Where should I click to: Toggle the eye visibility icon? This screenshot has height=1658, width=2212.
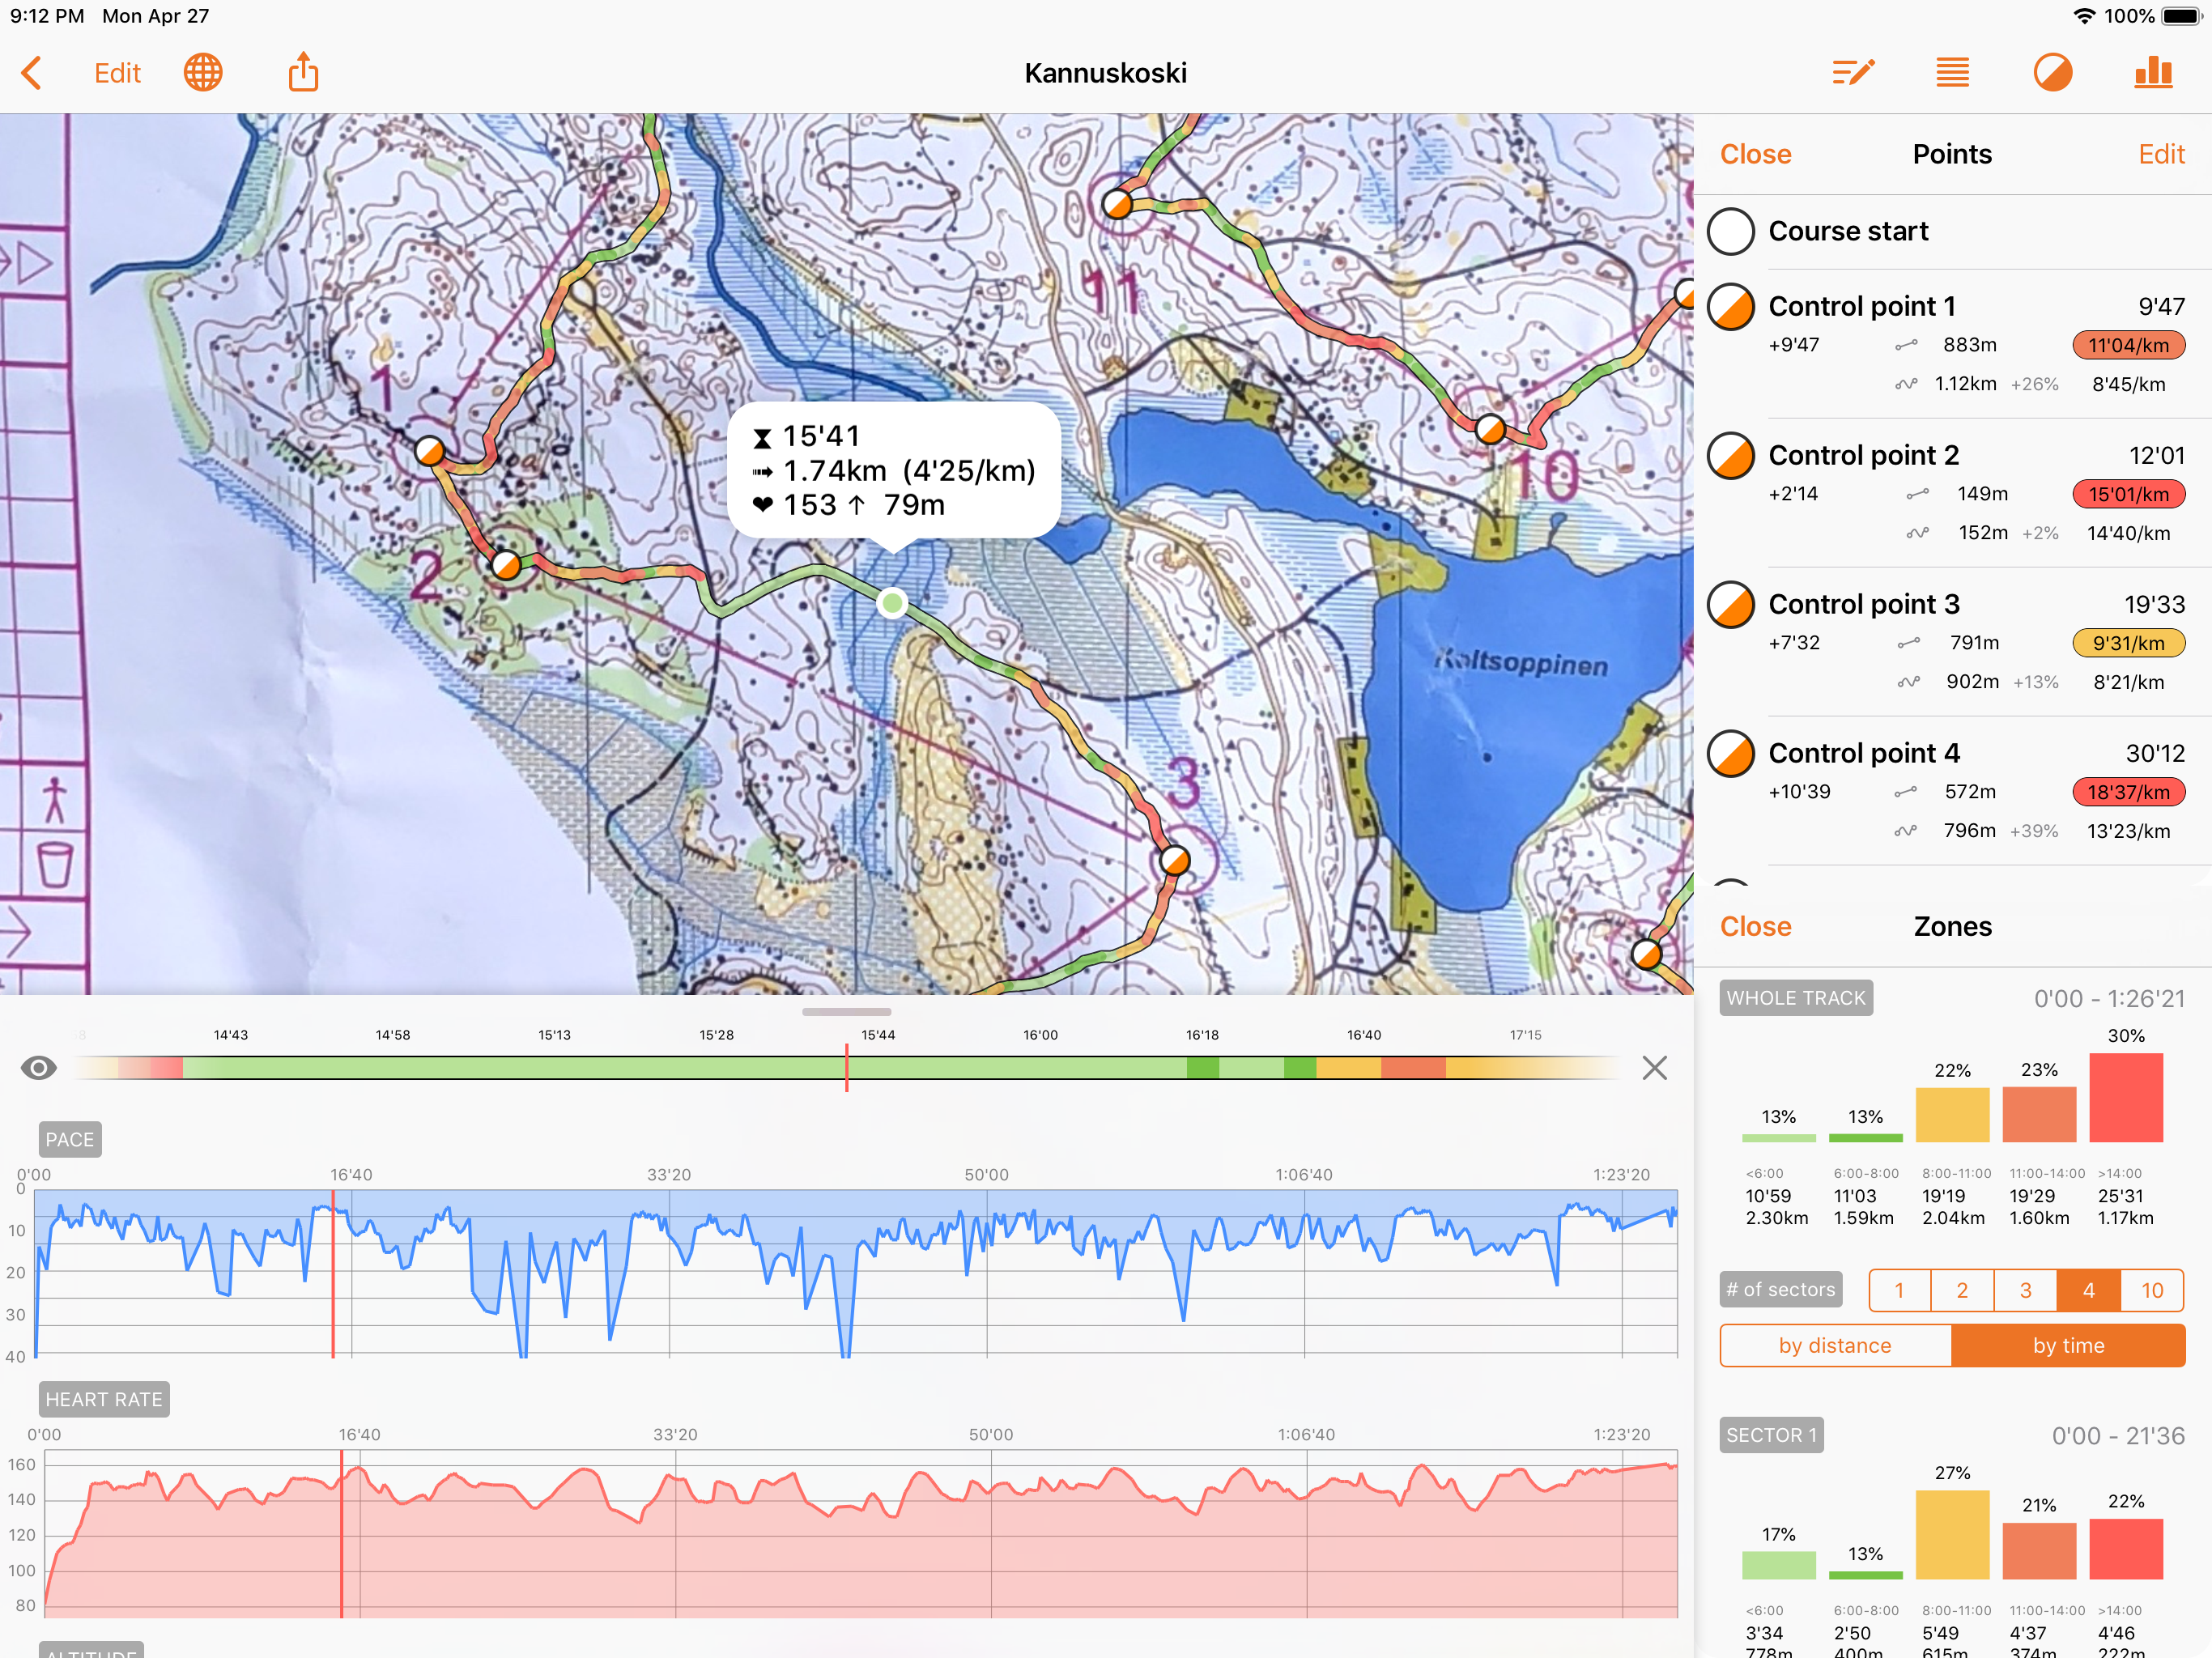pos(39,1068)
